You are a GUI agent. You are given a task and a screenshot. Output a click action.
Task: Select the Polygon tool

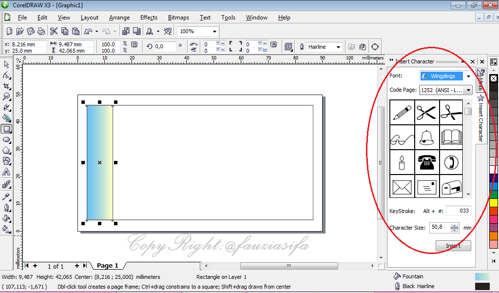(6, 150)
